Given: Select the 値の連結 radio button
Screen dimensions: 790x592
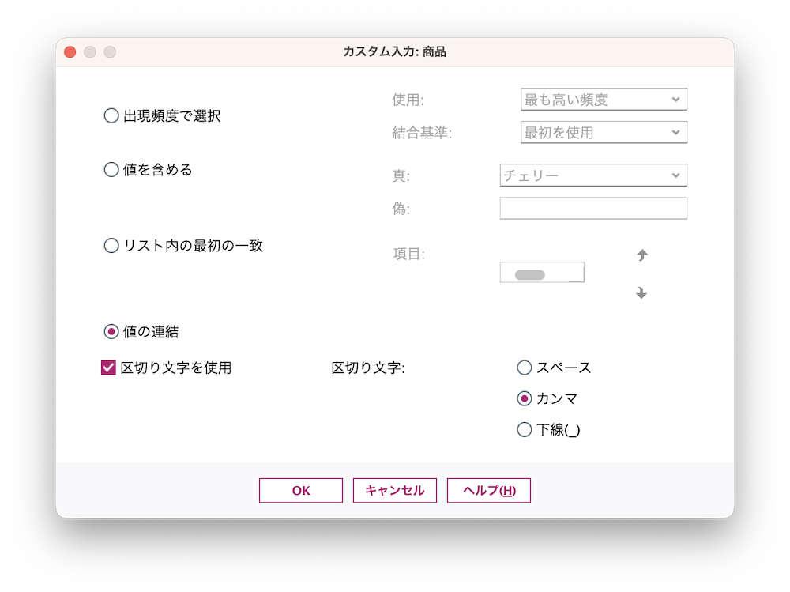Looking at the screenshot, I should click(110, 331).
